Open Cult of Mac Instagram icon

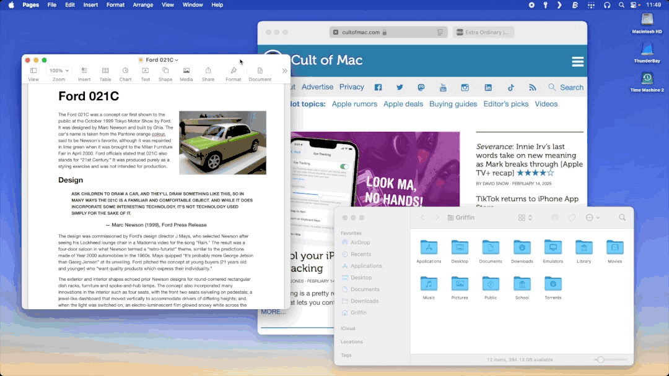point(465,87)
